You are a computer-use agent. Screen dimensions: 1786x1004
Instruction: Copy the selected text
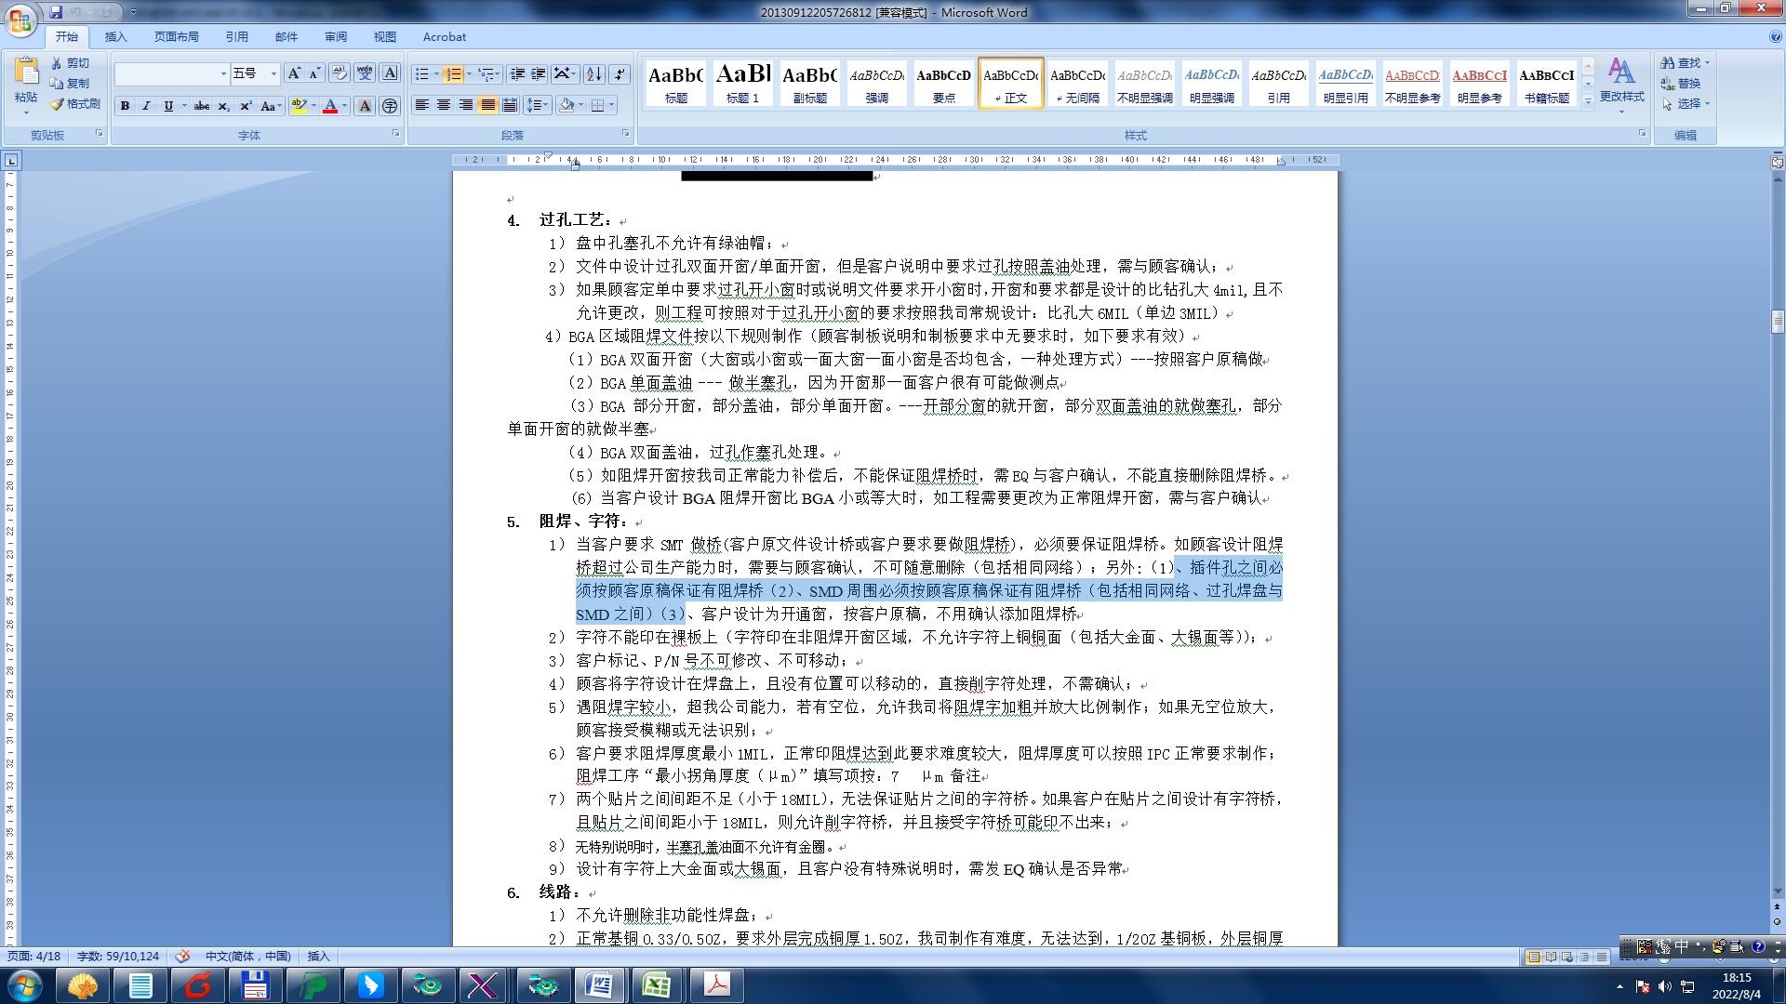(72, 84)
